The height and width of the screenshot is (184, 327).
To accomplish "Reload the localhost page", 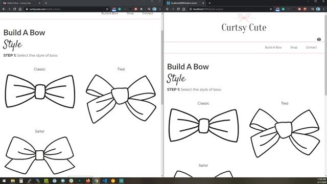I will (178, 9).
